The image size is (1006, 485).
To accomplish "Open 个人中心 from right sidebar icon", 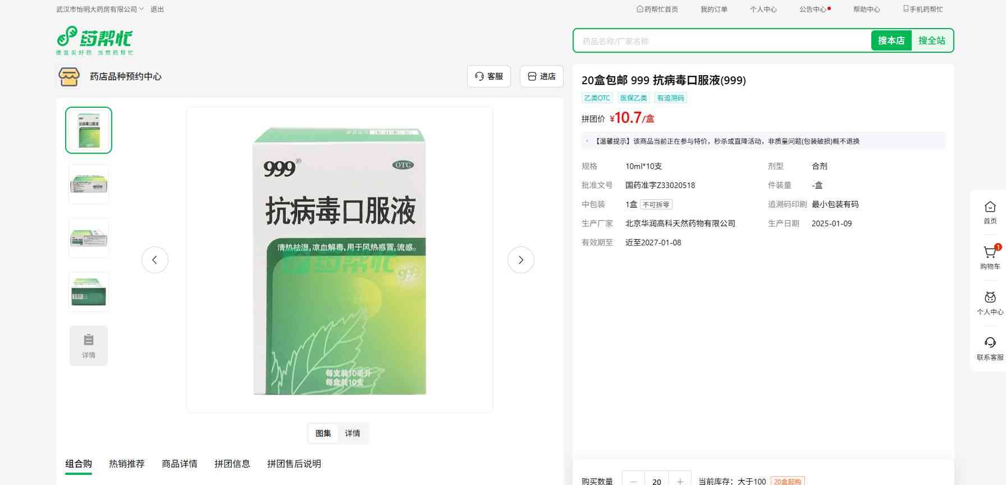I will point(990,298).
